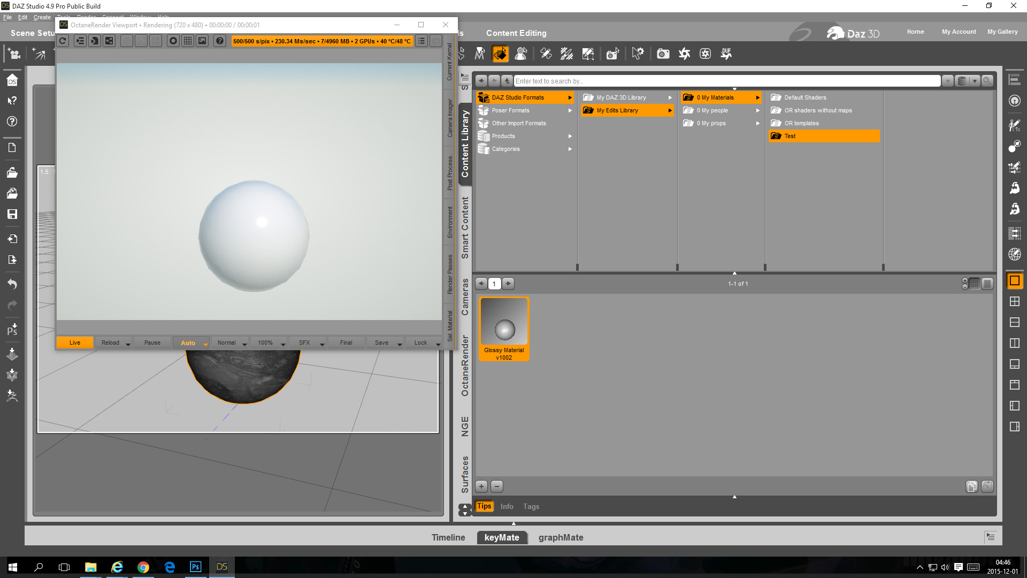Switch content view to list mode icon

(x=987, y=284)
